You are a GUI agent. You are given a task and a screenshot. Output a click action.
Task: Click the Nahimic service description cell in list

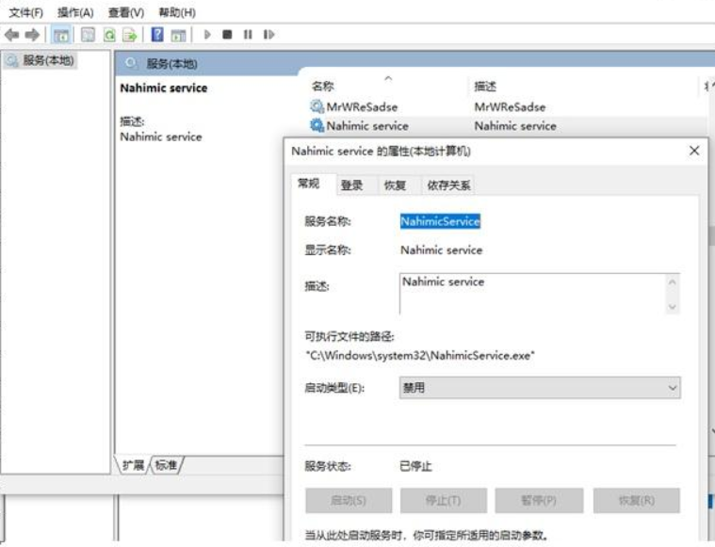click(515, 126)
